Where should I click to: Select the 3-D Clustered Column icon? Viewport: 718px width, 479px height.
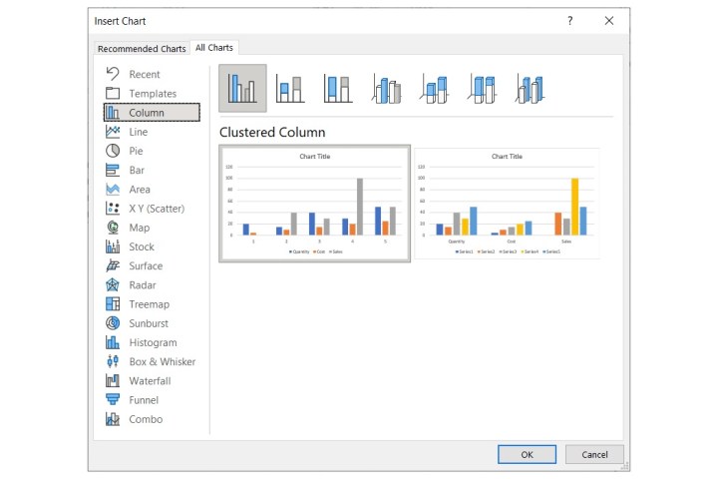[386, 88]
